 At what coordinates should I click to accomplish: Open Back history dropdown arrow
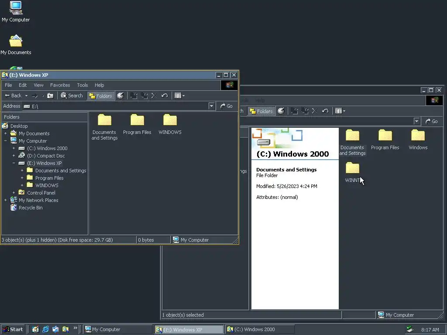tap(26, 96)
